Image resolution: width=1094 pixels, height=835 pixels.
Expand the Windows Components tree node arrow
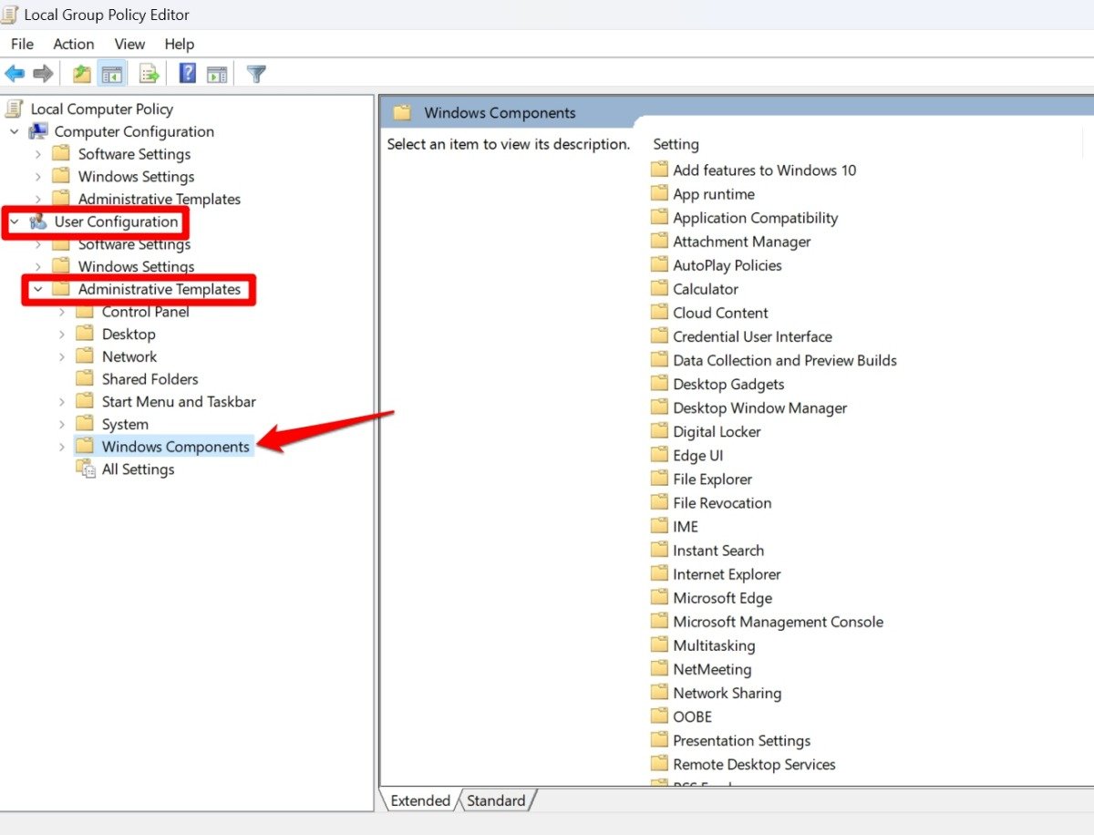pyautogui.click(x=62, y=447)
